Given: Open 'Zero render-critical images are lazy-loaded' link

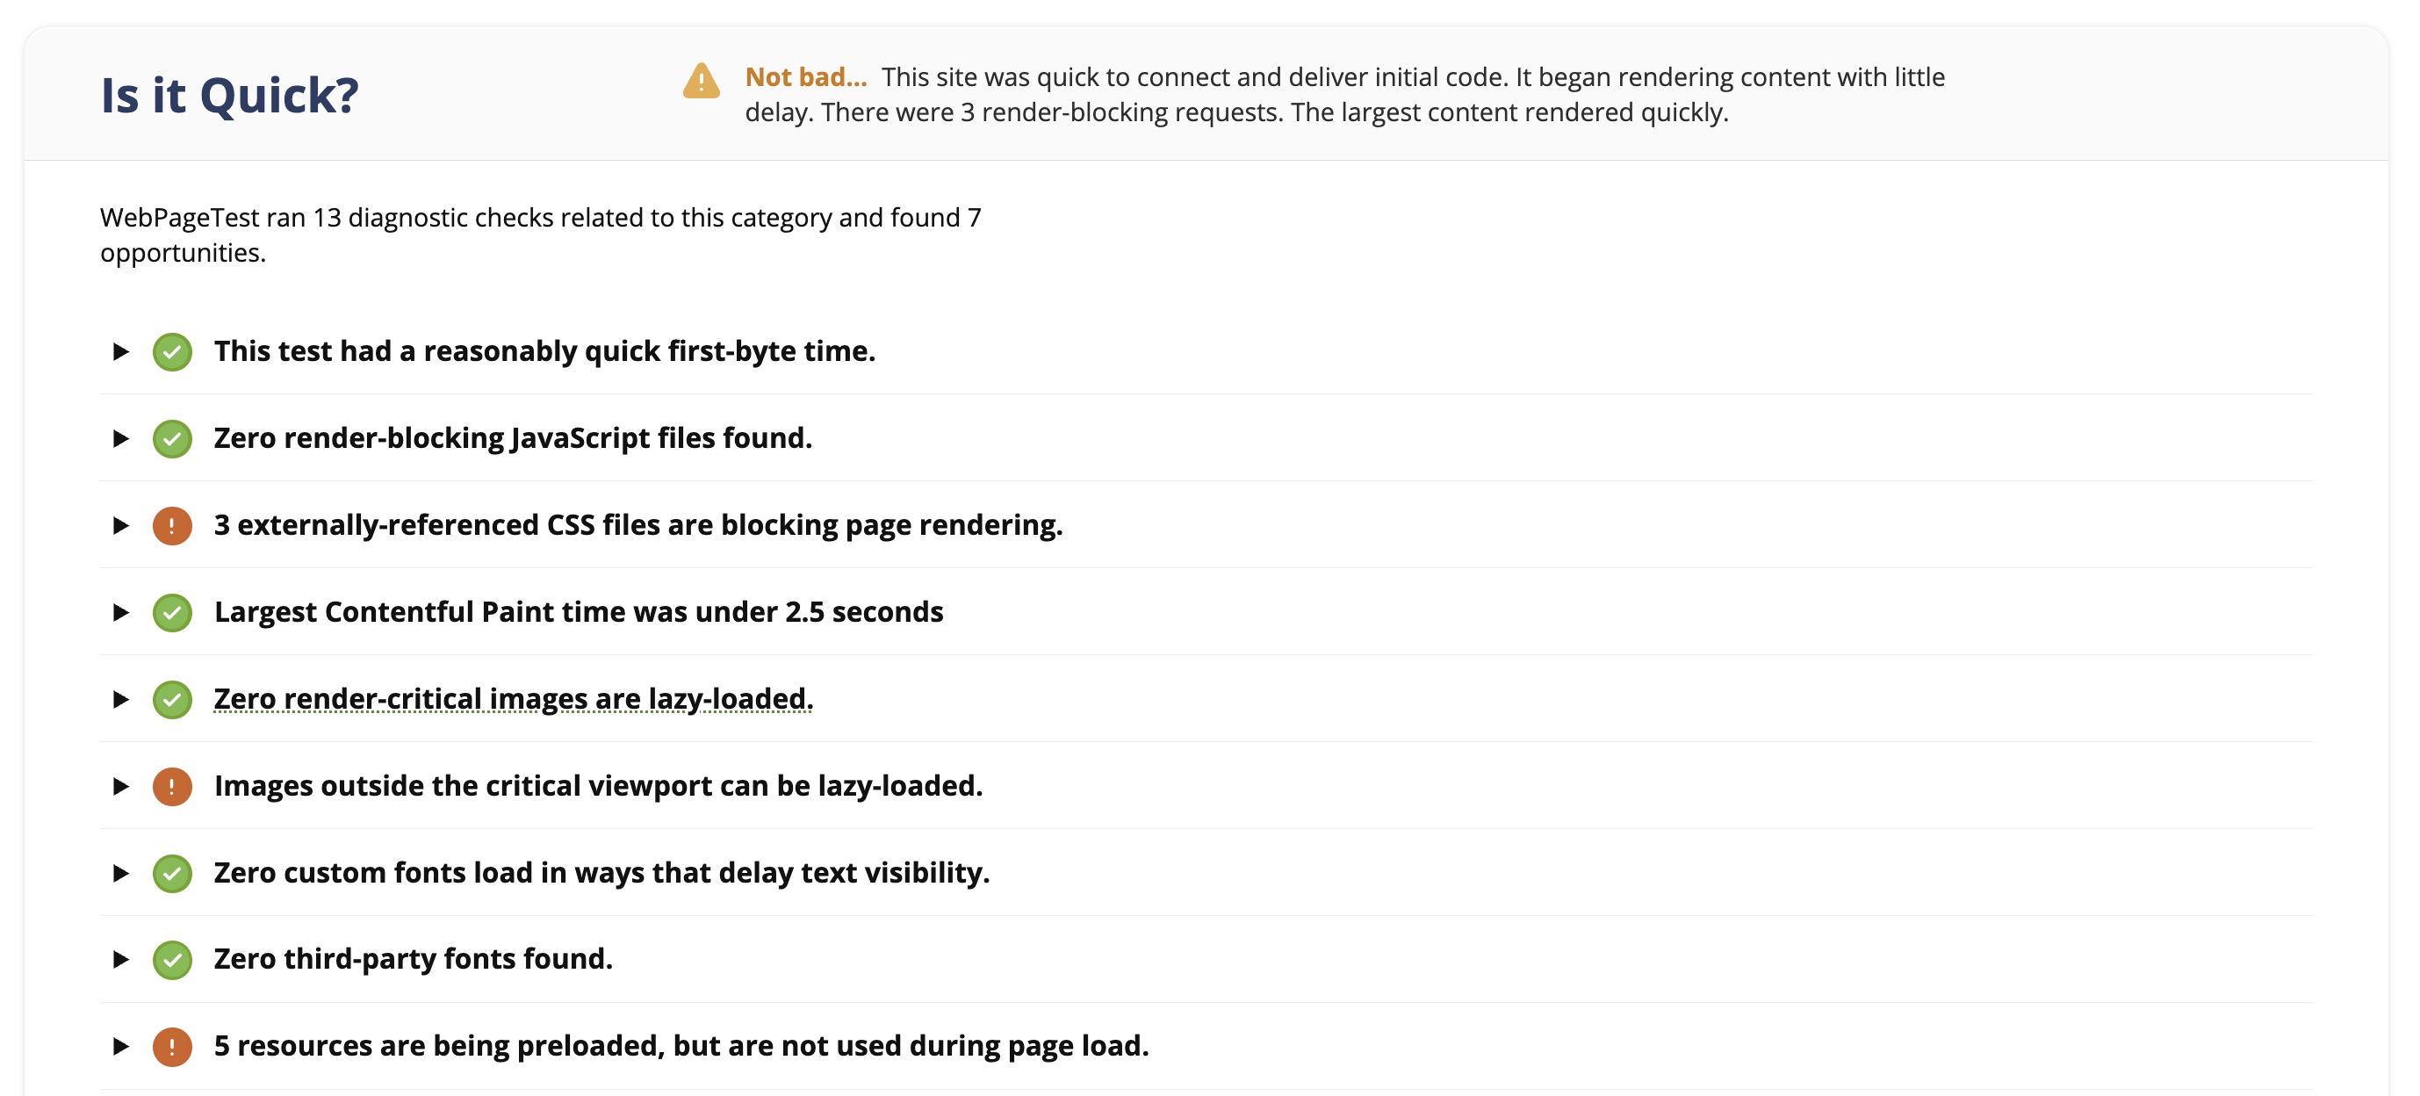Looking at the screenshot, I should click(513, 699).
